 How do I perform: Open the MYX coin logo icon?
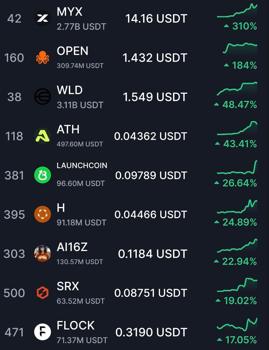(42, 18)
